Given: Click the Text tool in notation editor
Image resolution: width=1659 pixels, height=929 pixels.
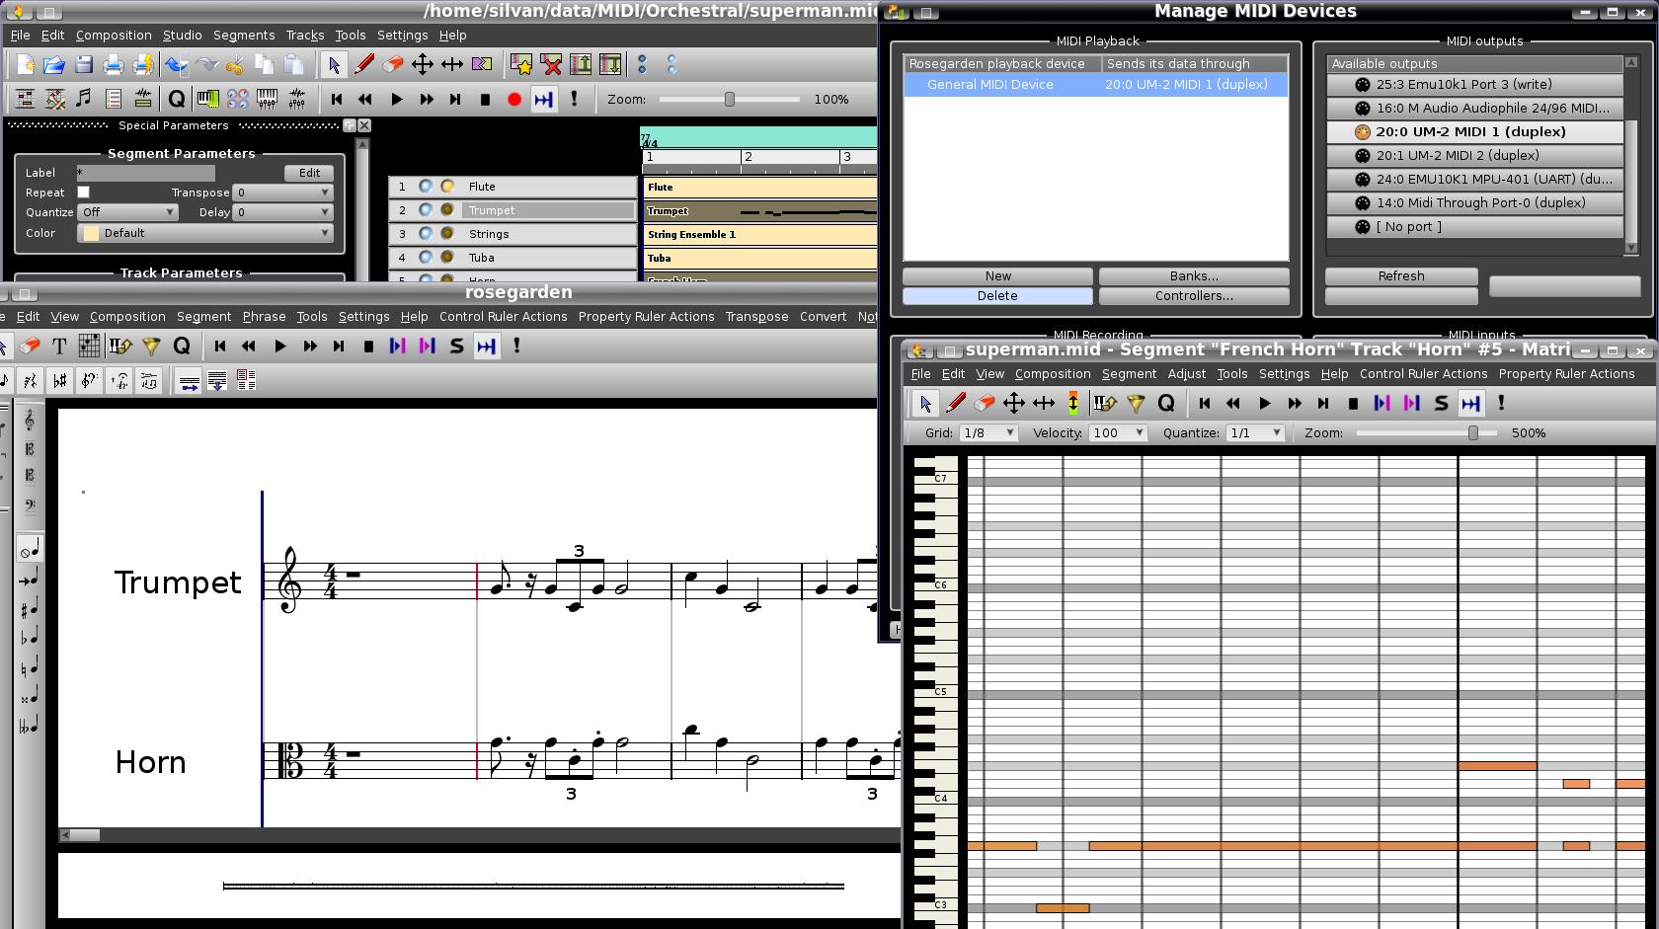Looking at the screenshot, I should (x=59, y=347).
